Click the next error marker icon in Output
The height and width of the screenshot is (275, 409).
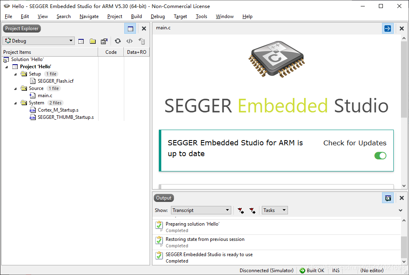click(x=252, y=210)
